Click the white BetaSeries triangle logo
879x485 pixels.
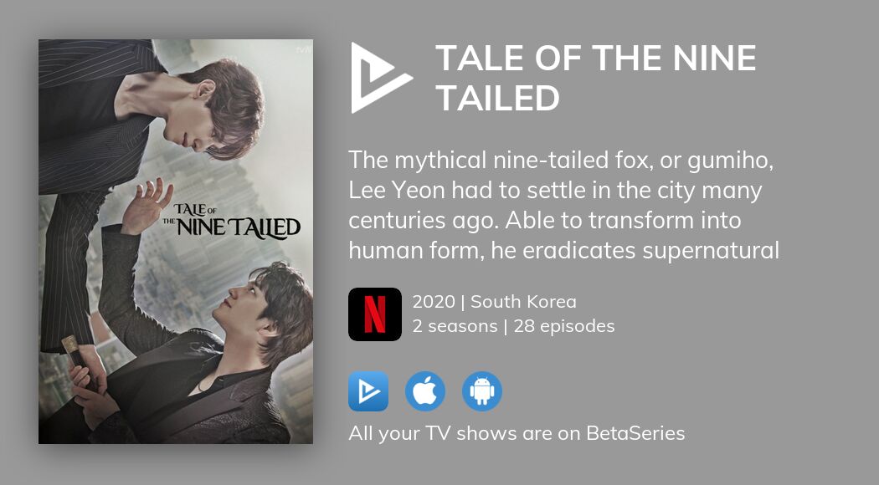380,78
